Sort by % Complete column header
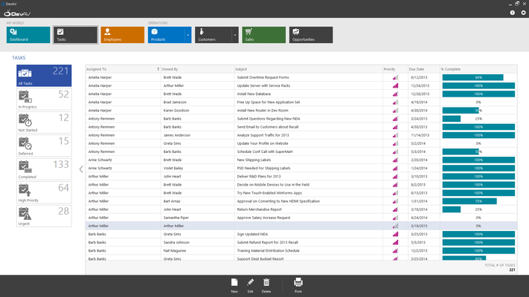 tap(478, 69)
